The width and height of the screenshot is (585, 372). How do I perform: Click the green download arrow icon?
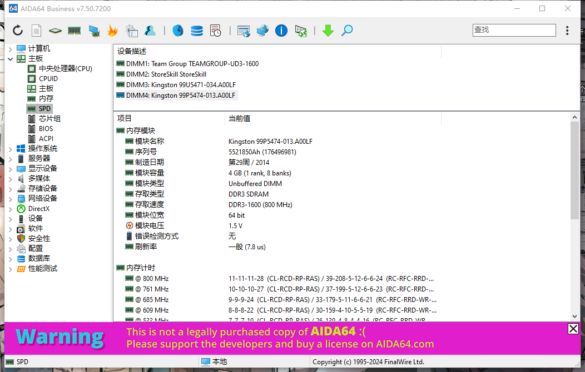(x=328, y=31)
